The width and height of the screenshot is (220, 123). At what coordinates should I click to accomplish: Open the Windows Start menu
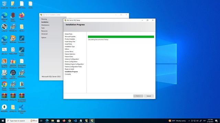point(3,121)
